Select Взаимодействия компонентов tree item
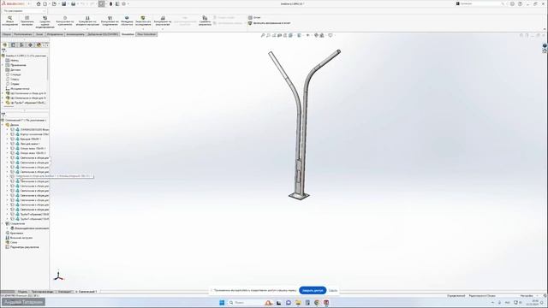Viewport: 548px width, 308px height. 30,228
